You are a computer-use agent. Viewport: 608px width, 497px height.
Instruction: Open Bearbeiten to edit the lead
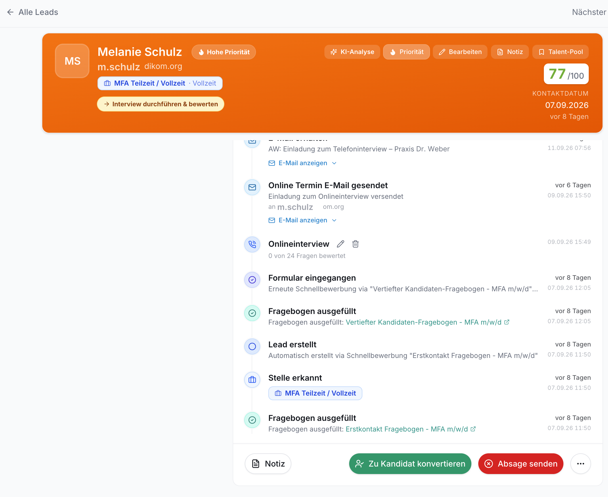(460, 52)
